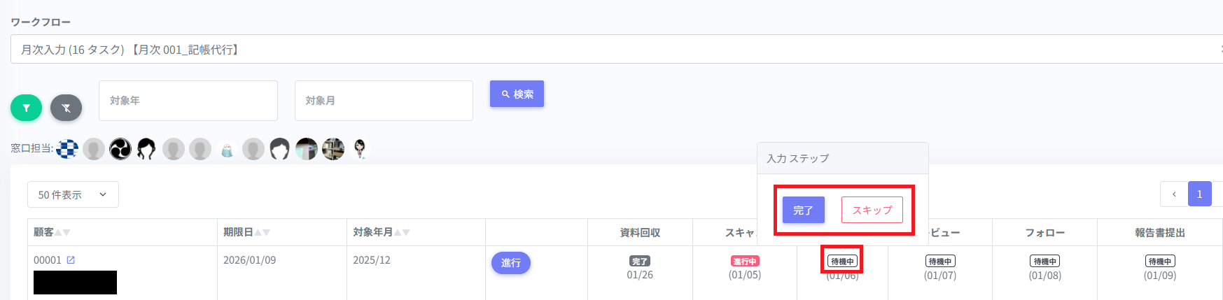Pick the ghost character avatar
1223x300 pixels.
click(x=227, y=150)
